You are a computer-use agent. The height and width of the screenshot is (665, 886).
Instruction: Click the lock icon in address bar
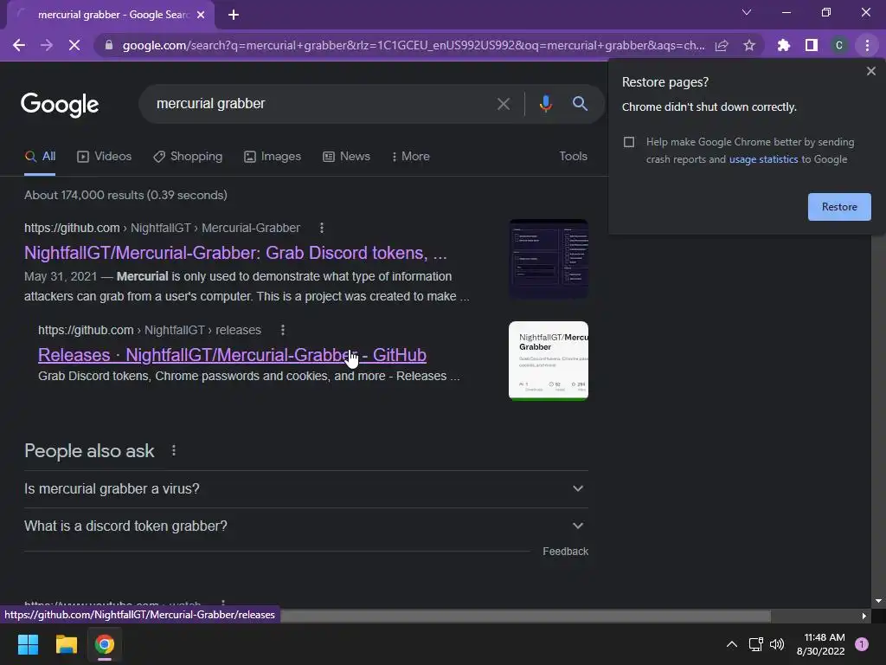tap(109, 45)
